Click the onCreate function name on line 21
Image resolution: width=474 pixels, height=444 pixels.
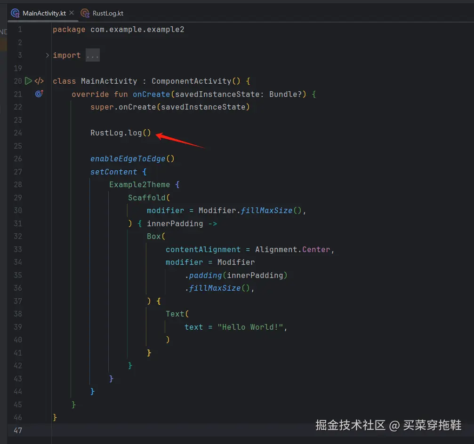(152, 94)
